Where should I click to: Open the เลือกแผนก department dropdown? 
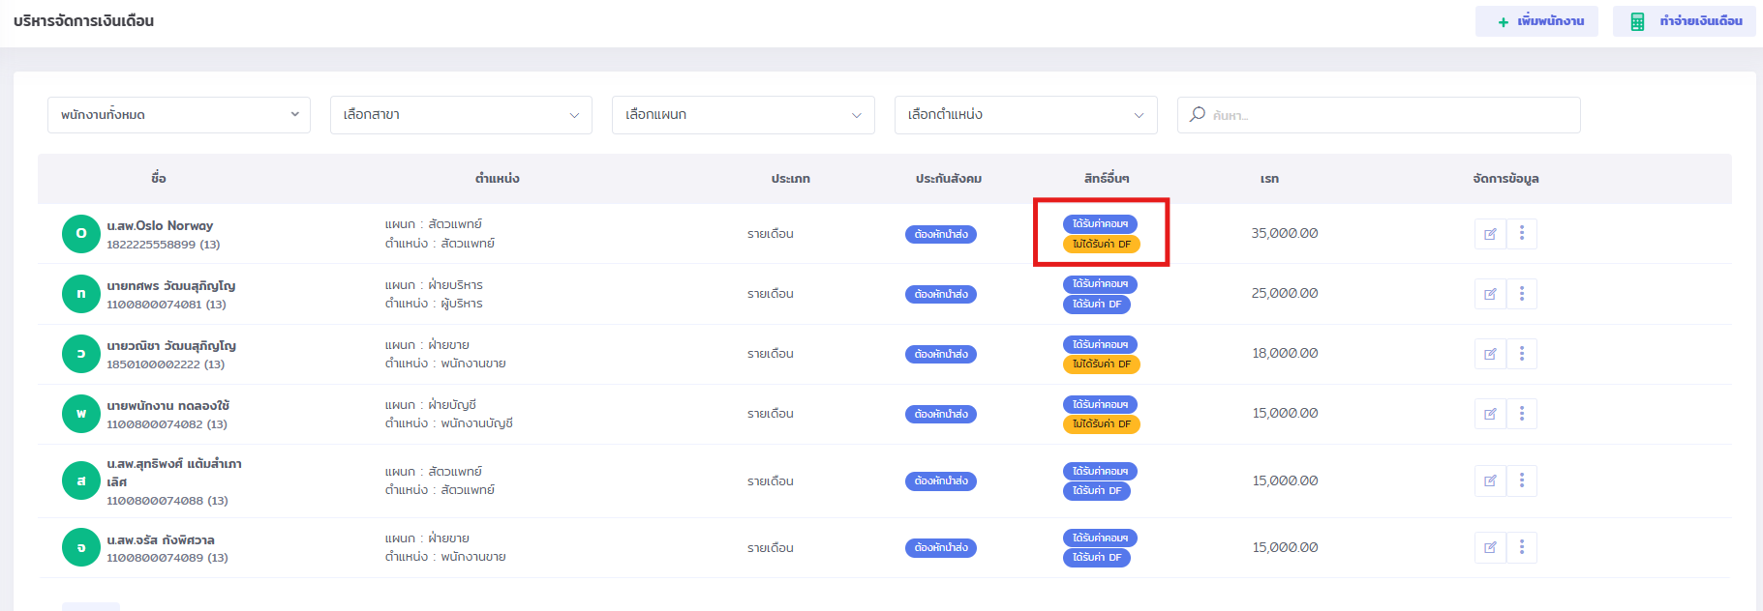pos(743,115)
